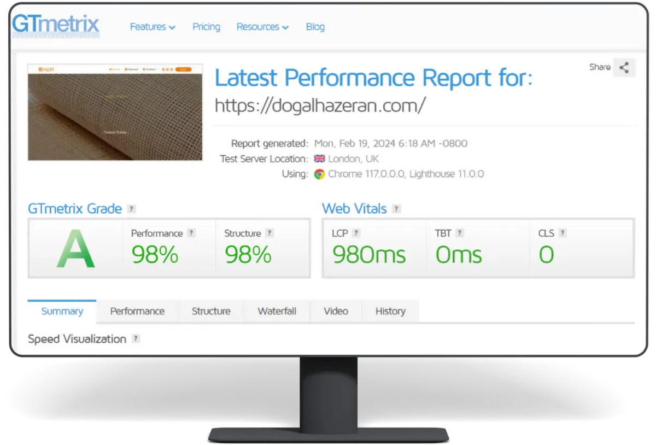
Task: Click the Share icon
Action: 624,67
